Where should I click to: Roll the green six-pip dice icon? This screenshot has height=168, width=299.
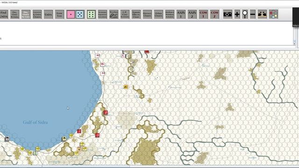(x=91, y=14)
